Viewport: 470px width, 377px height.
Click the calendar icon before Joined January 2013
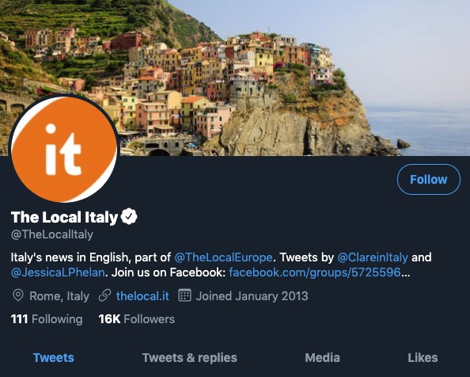click(x=184, y=295)
